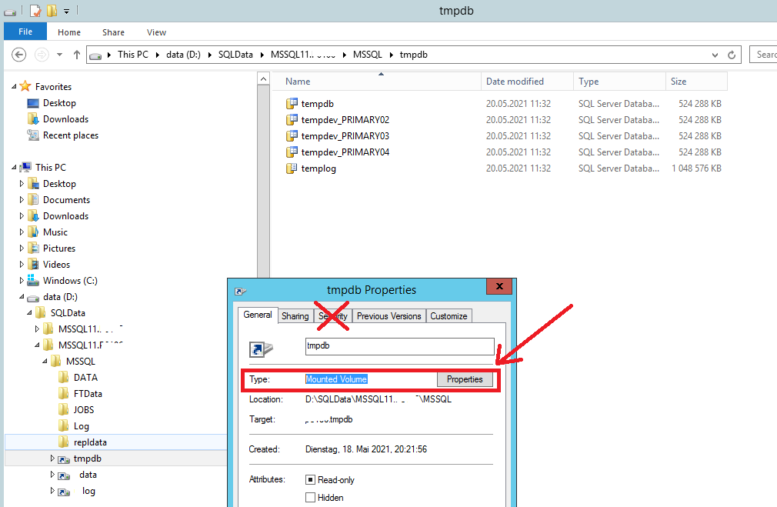
Task: Click the FTData folder icon
Action: pos(63,393)
